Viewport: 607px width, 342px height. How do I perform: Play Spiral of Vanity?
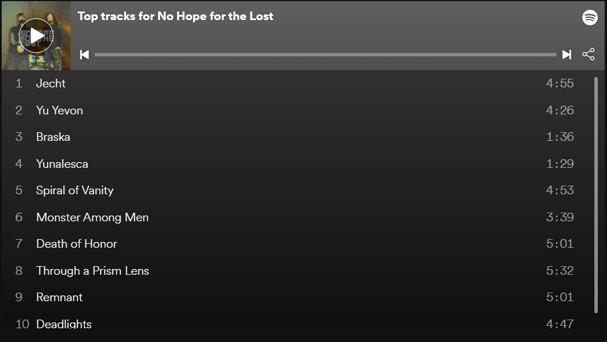(x=75, y=190)
